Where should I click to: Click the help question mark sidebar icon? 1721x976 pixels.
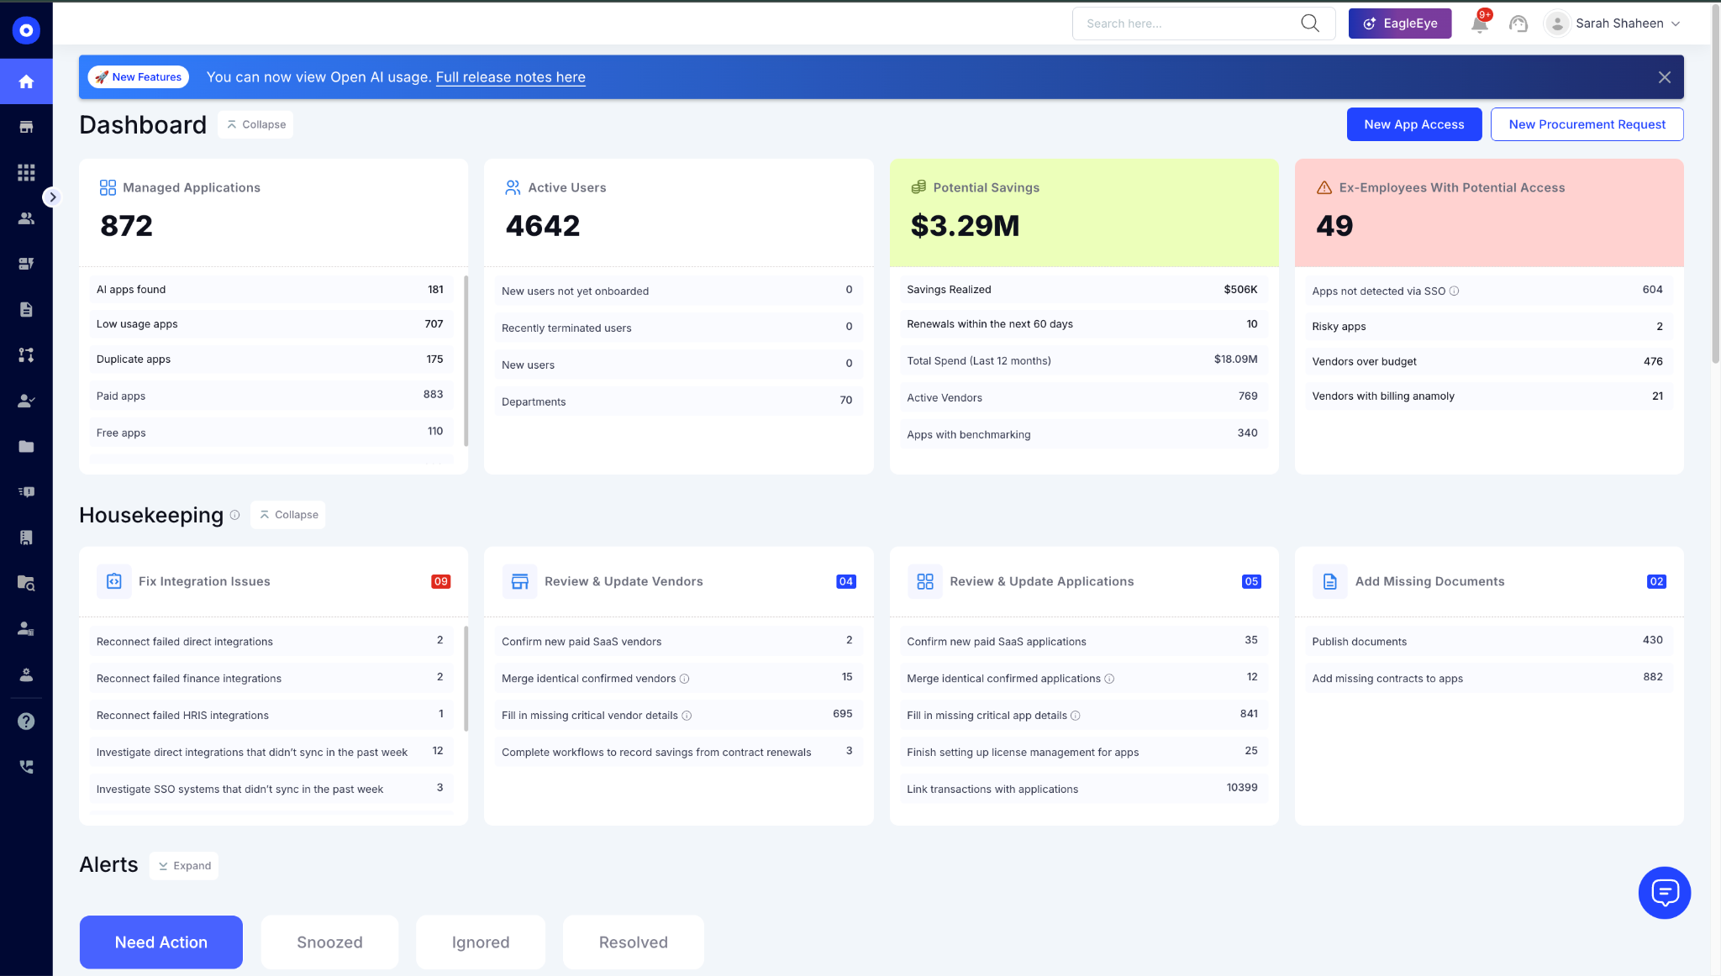26,721
